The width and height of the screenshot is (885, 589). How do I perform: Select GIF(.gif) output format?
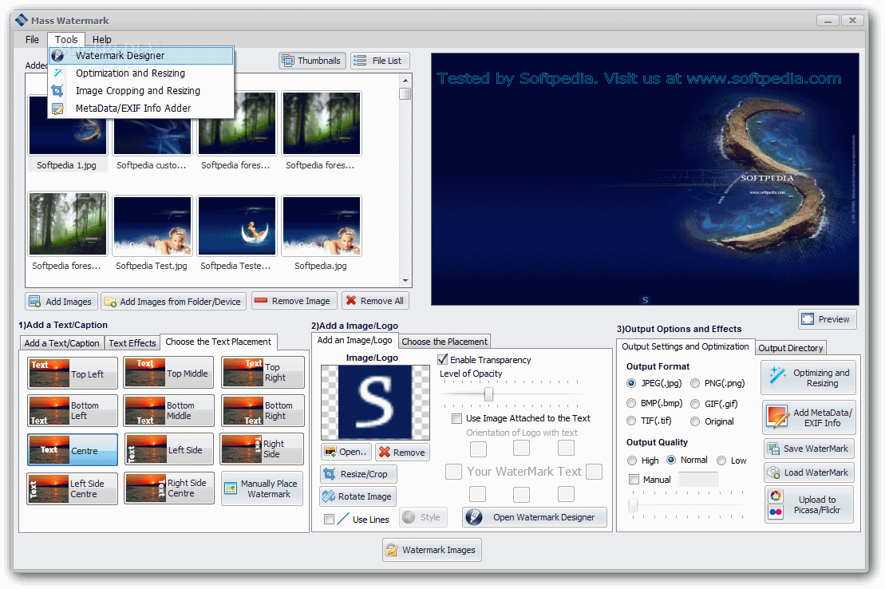pyautogui.click(x=695, y=403)
